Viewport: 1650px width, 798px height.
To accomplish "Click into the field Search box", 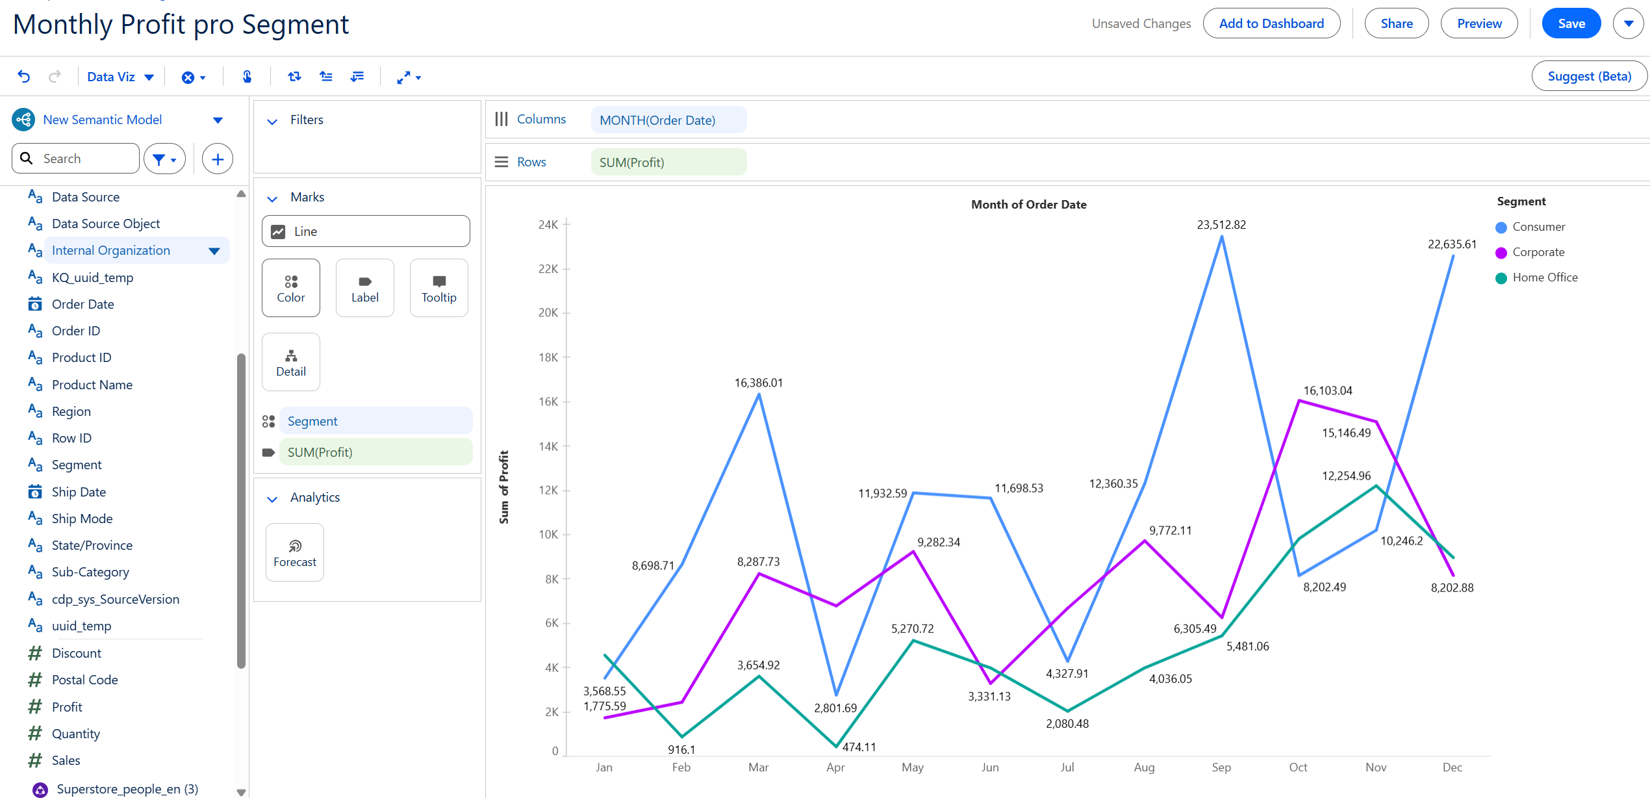I will point(84,159).
